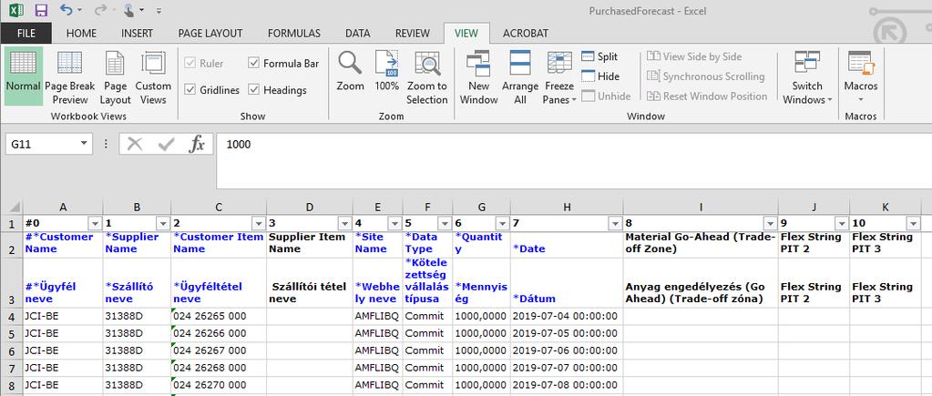Click the Cancel X in formula bar

point(135,144)
